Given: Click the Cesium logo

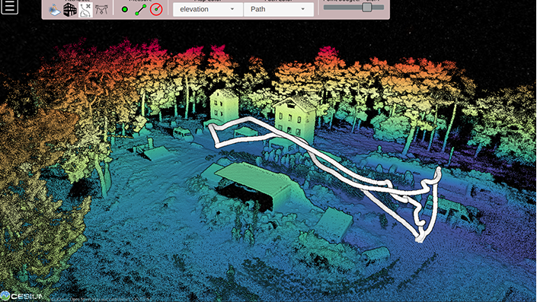Looking at the screenshot, I should 21,296.
